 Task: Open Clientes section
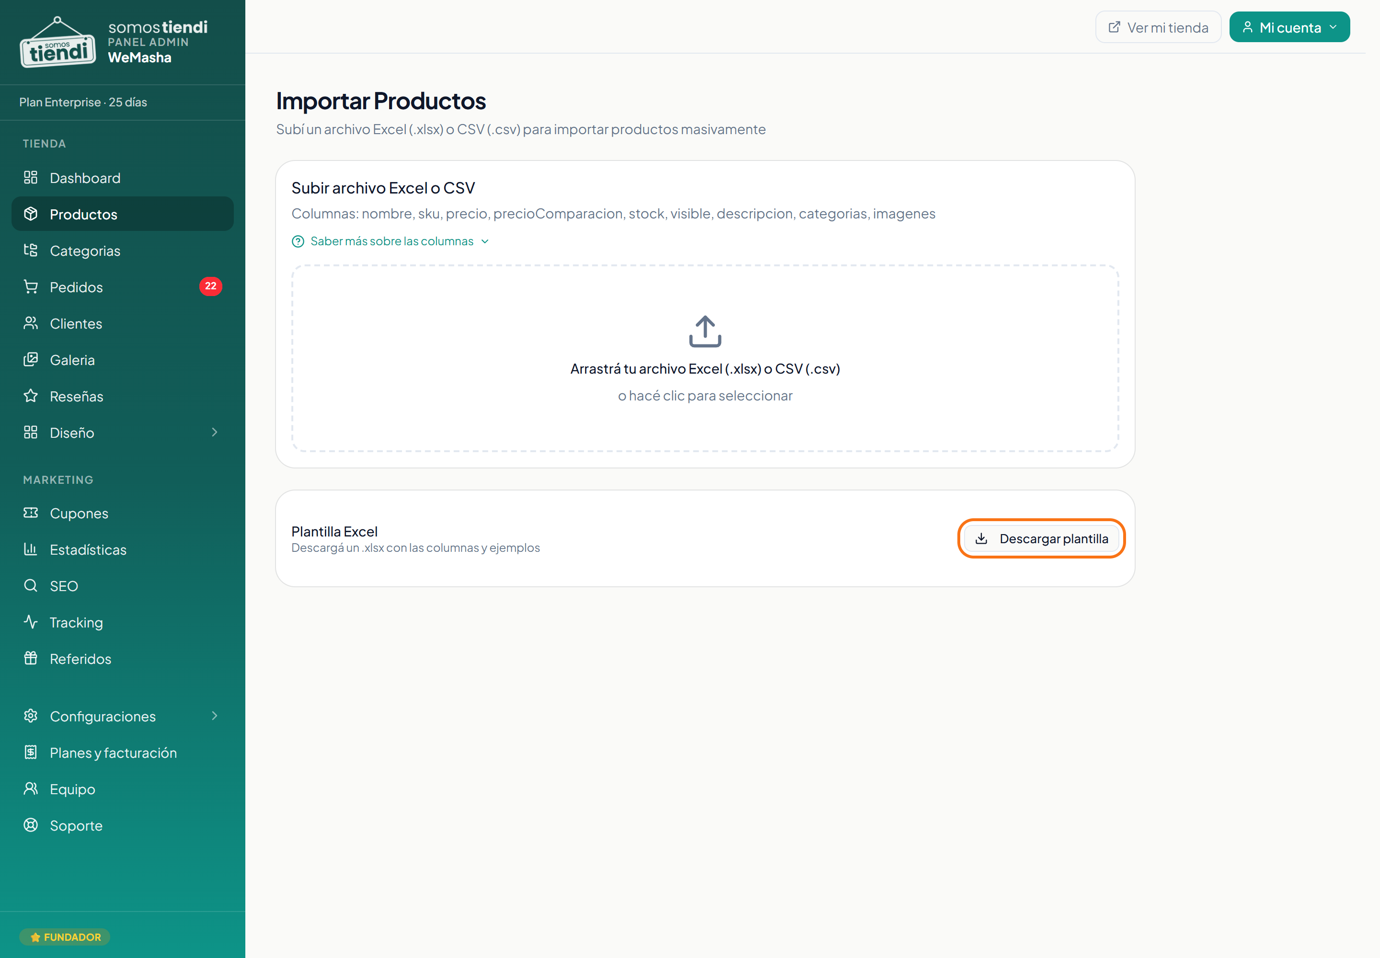(123, 323)
